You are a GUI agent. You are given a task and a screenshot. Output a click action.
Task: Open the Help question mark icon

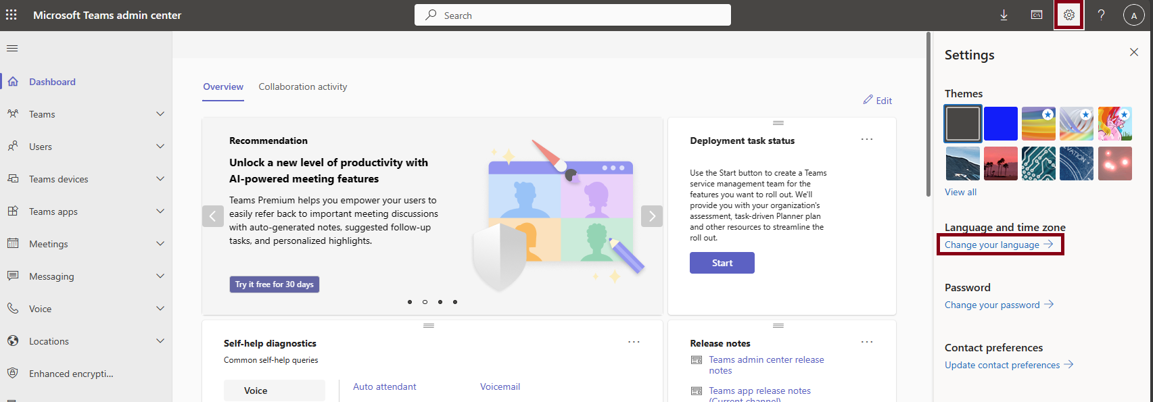[x=1102, y=15]
